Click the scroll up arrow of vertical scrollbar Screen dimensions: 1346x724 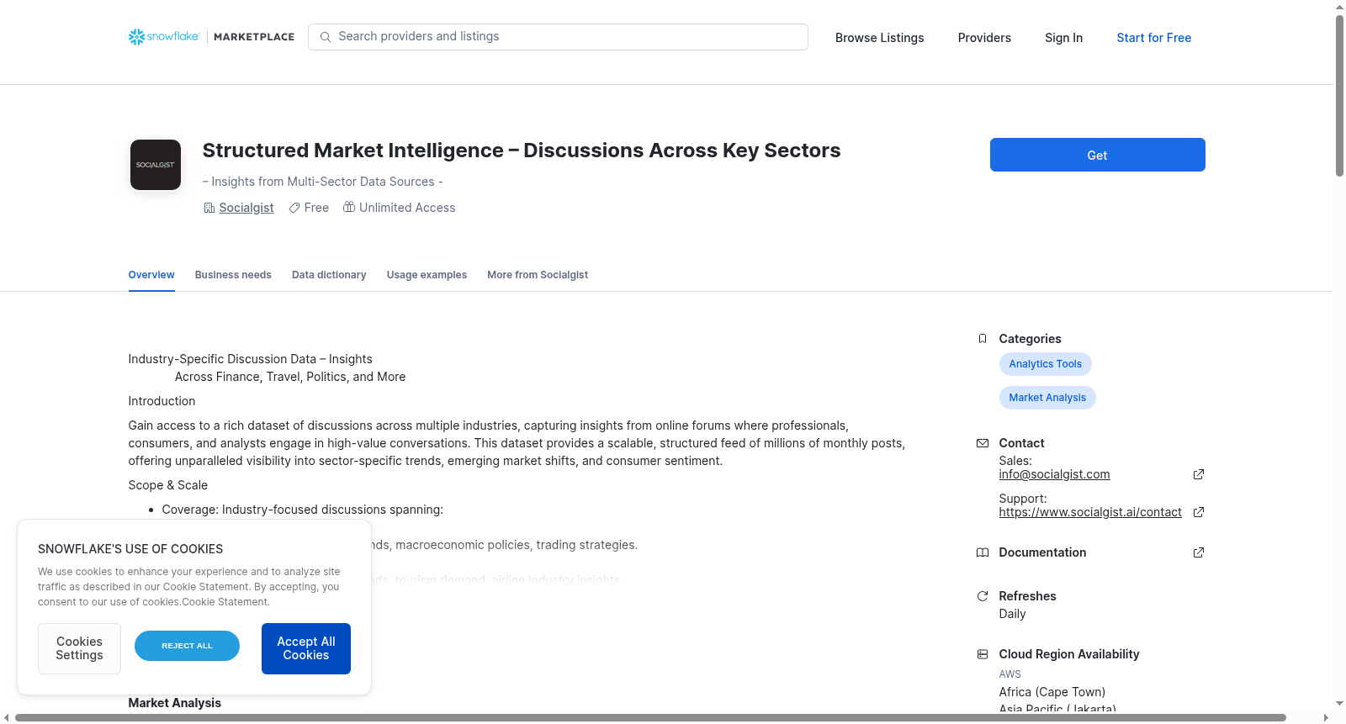pyautogui.click(x=1340, y=7)
